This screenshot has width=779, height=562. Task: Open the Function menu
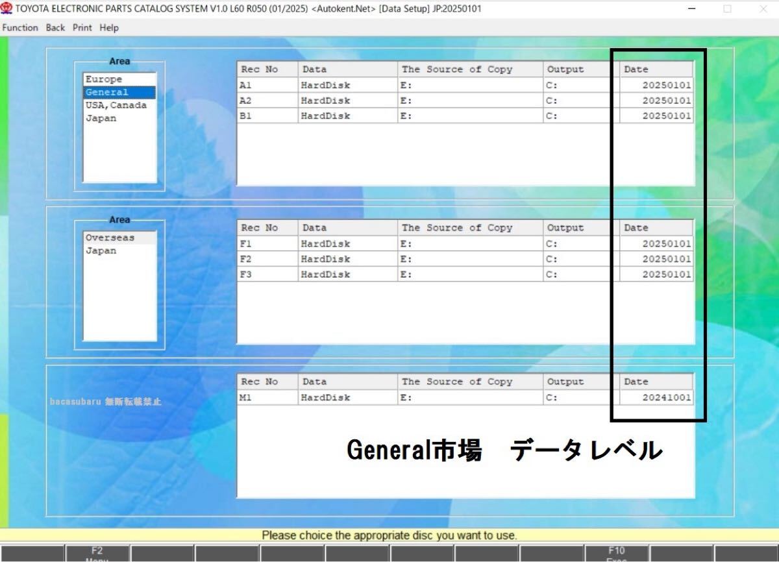pos(19,27)
